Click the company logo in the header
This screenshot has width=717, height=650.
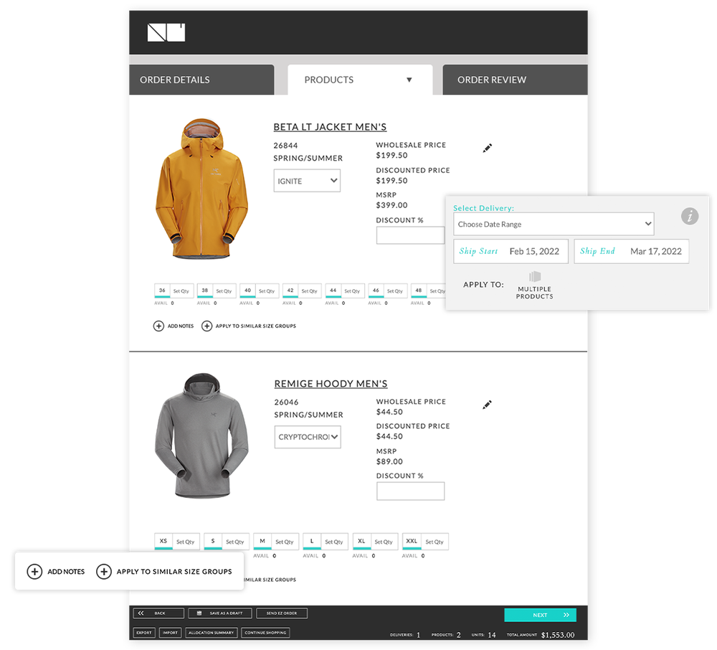[166, 32]
